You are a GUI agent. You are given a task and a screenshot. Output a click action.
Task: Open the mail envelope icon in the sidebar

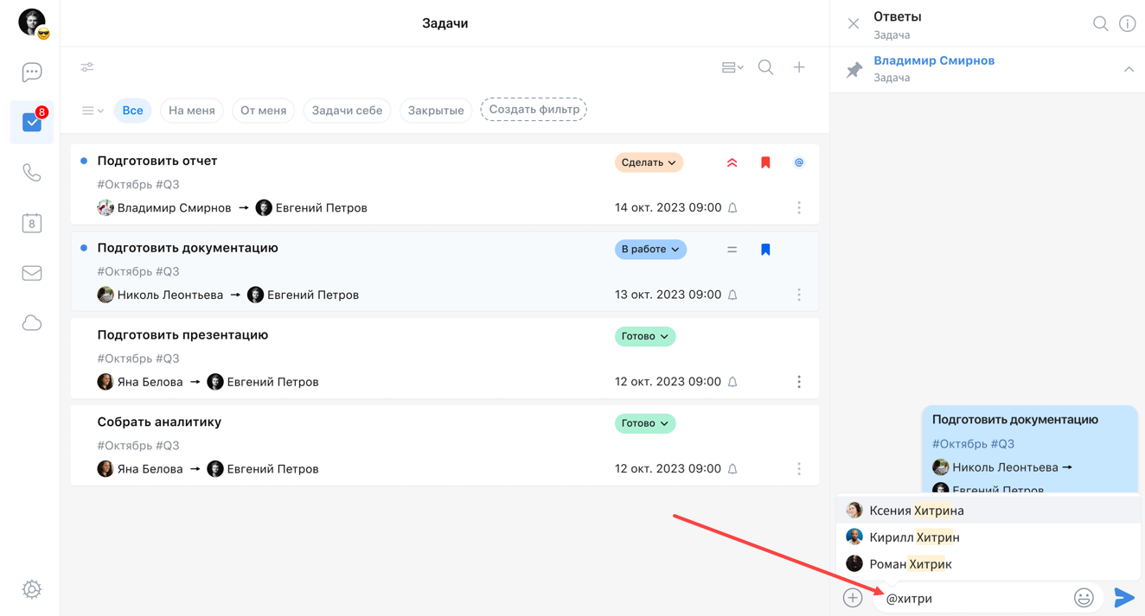pos(32,273)
